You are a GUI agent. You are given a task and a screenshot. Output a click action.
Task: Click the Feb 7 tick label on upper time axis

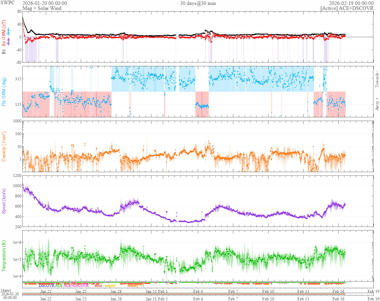click(233, 291)
